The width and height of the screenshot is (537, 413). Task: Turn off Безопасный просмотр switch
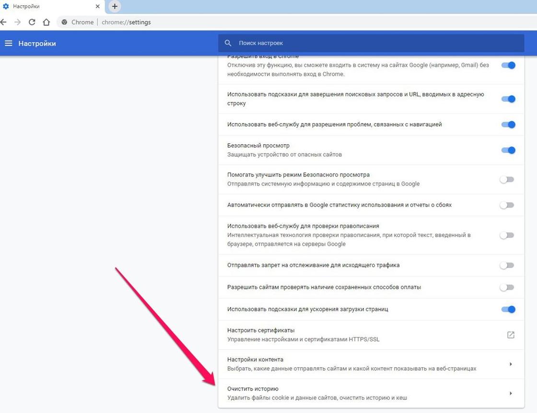[508, 150]
